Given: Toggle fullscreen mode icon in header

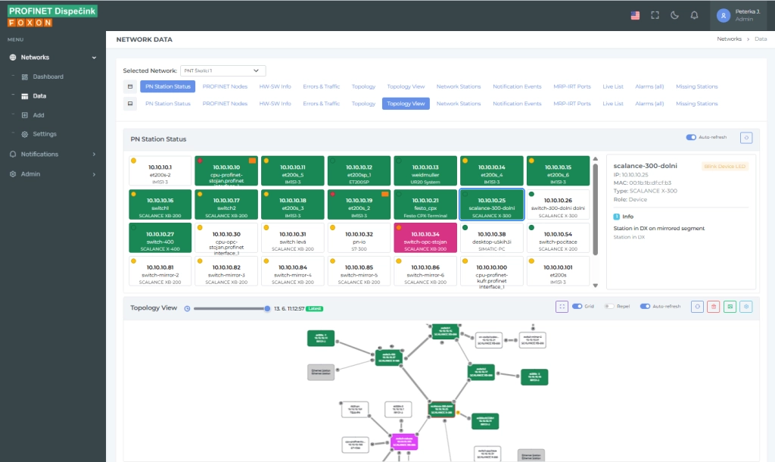Looking at the screenshot, I should (x=655, y=15).
